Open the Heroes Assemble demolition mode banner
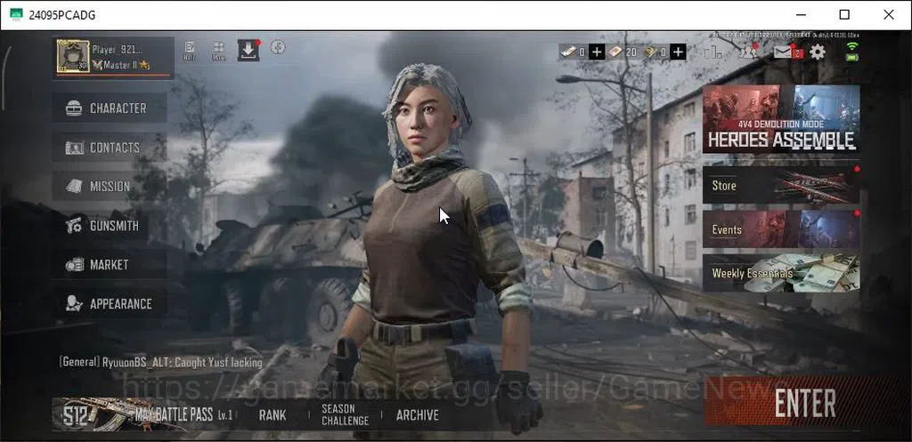The width and height of the screenshot is (912, 442). pos(781,119)
